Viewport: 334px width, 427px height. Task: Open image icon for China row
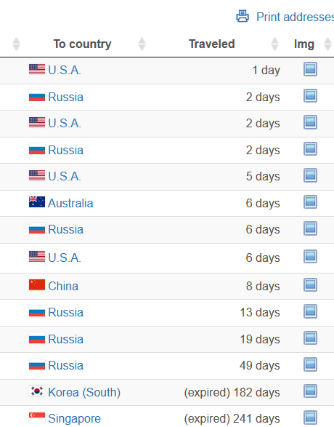pos(310,285)
